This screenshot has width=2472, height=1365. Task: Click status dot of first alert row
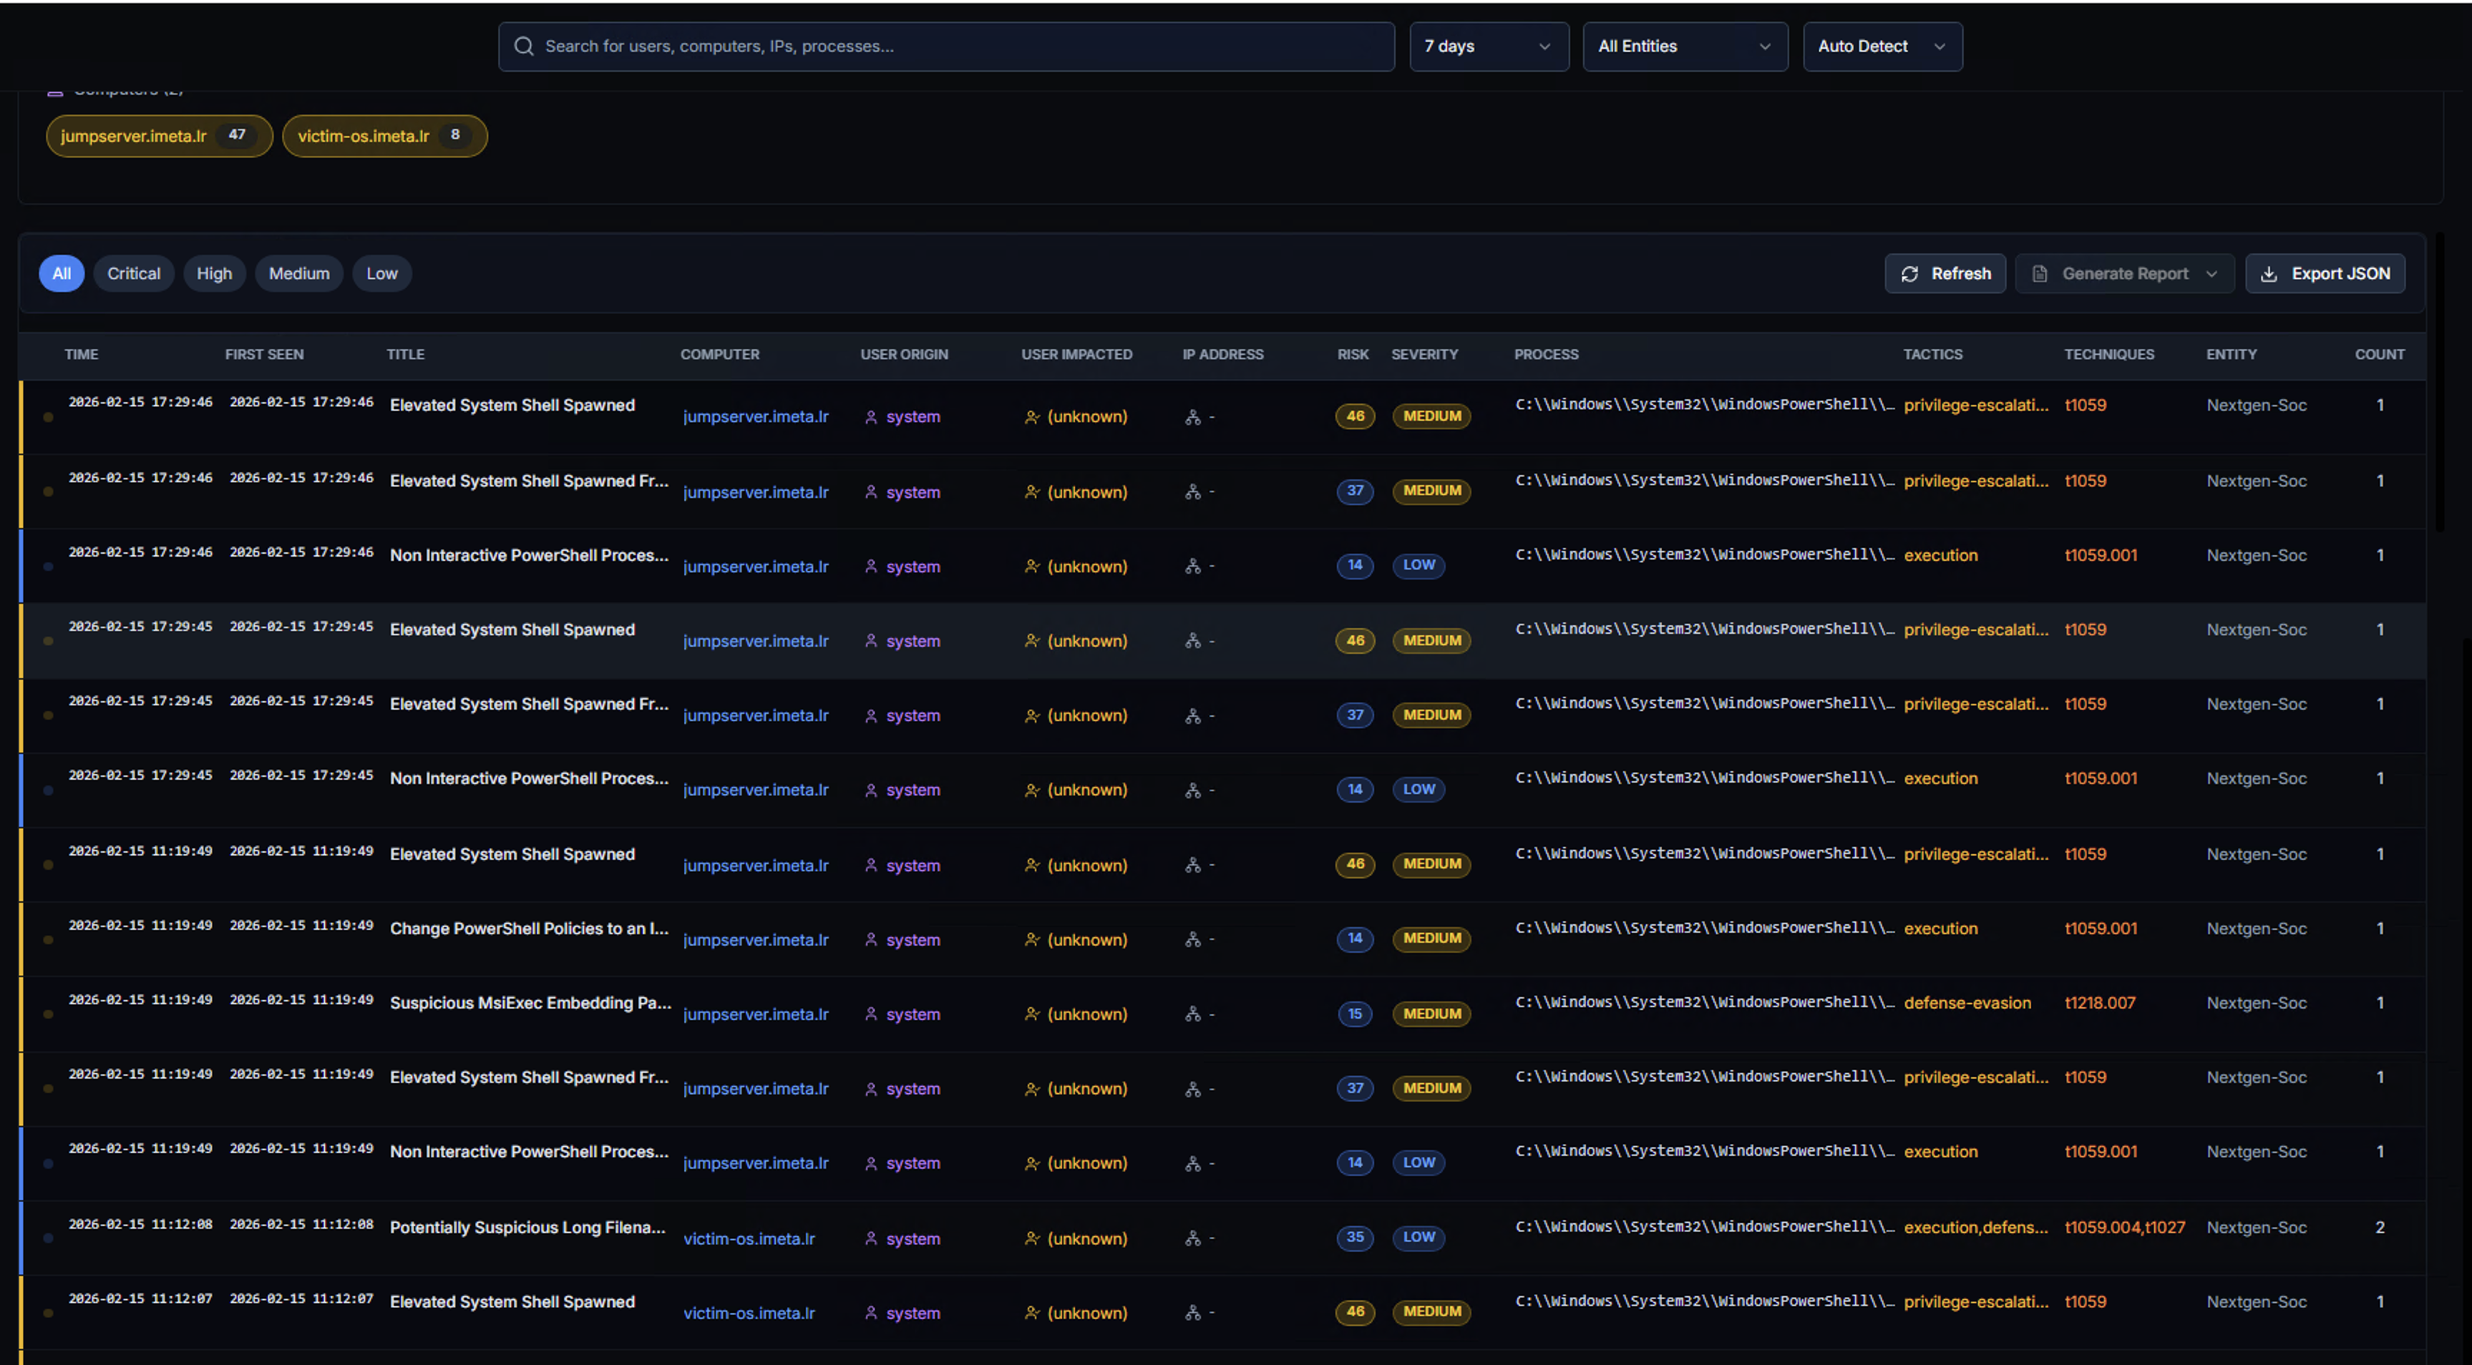(x=48, y=417)
